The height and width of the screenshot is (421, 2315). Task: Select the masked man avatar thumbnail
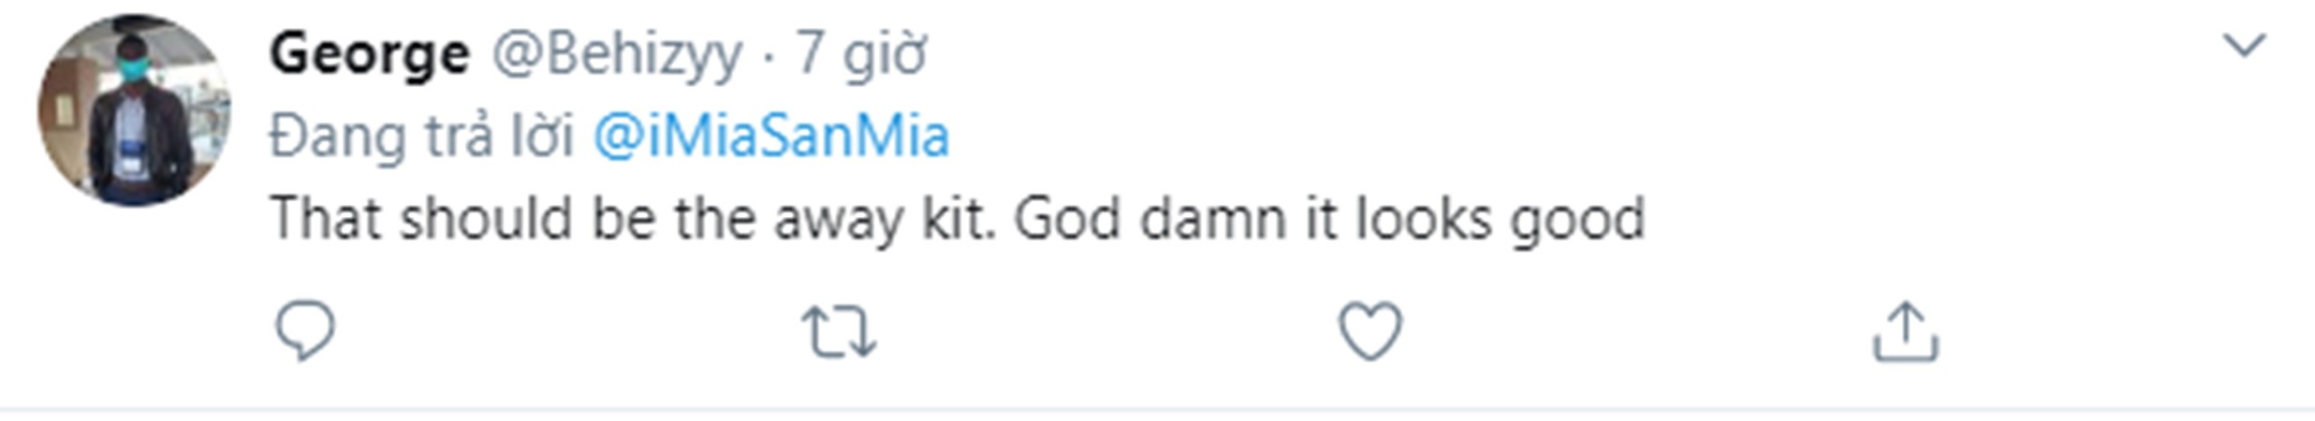click(x=134, y=110)
